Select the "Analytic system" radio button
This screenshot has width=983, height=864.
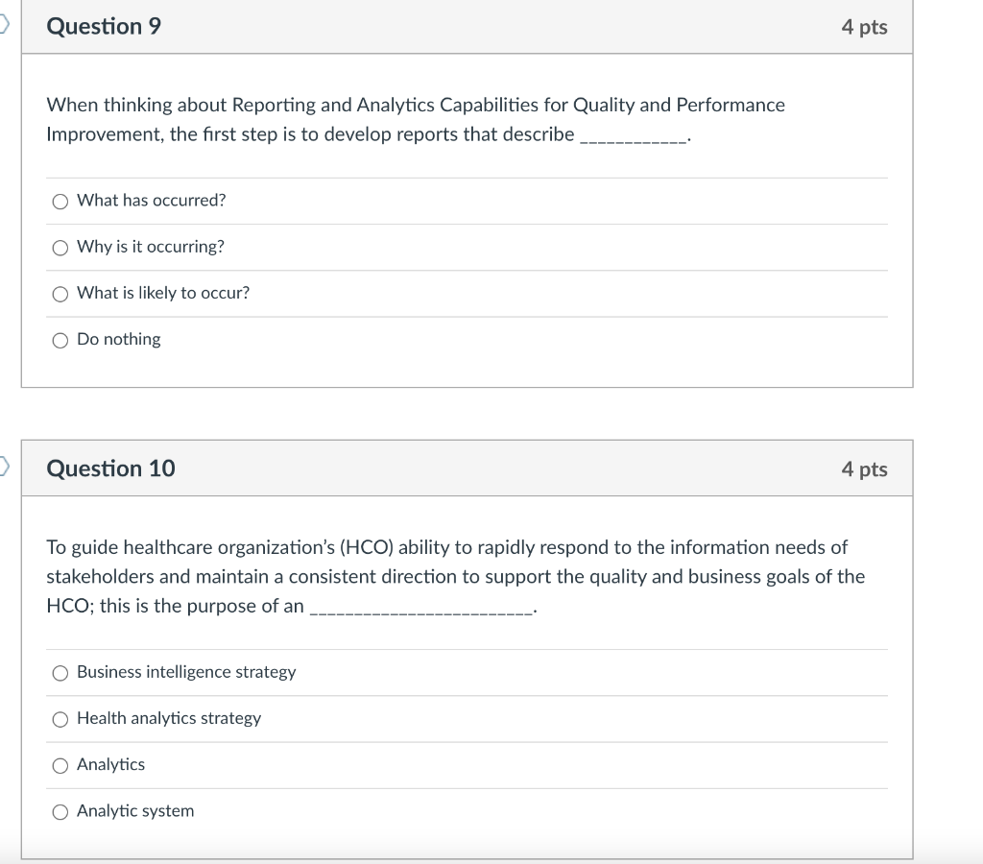coord(60,811)
